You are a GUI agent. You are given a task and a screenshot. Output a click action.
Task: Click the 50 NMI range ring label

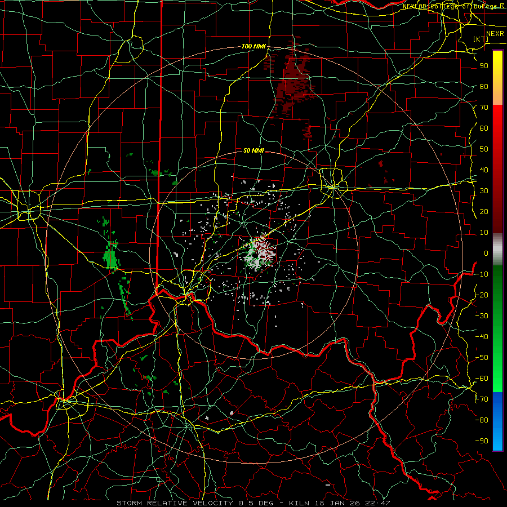pos(253,150)
